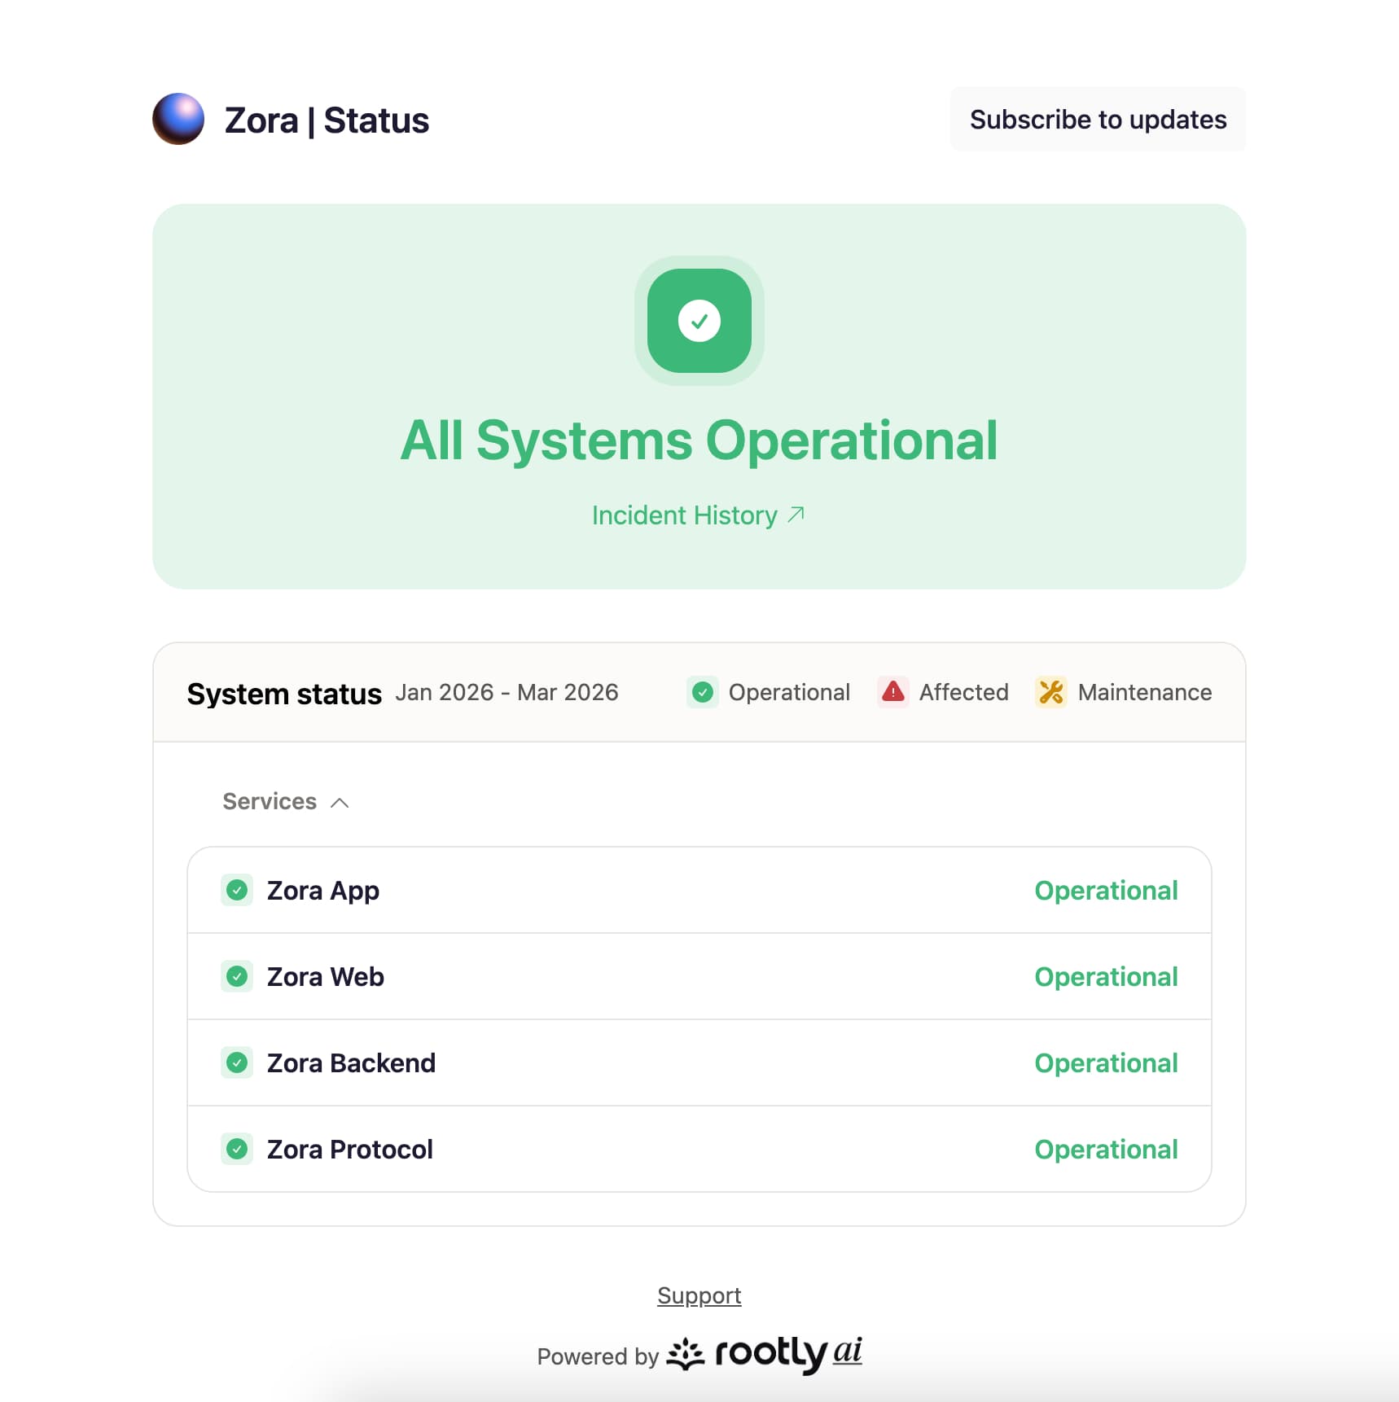This screenshot has height=1402, width=1399.
Task: Click the green Operational legend icon
Action: [x=702, y=692]
